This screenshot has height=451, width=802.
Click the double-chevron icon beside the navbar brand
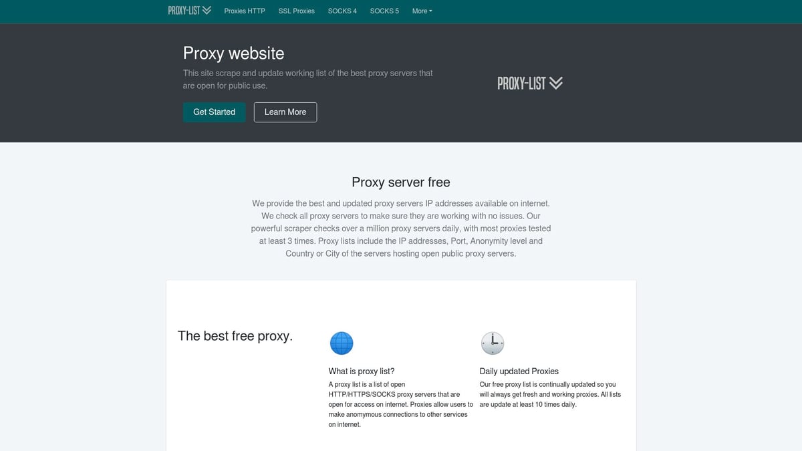point(207,10)
